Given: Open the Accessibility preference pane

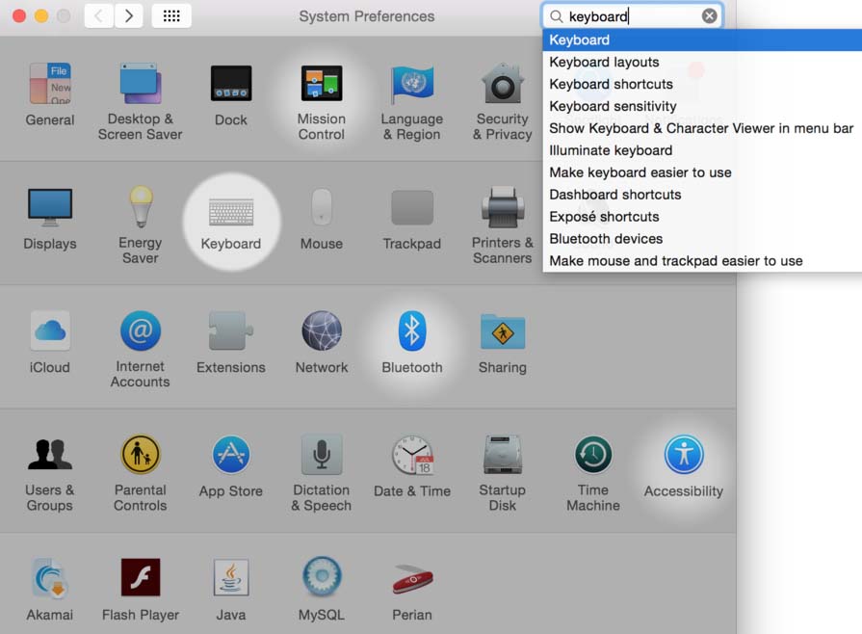Looking at the screenshot, I should (x=683, y=466).
